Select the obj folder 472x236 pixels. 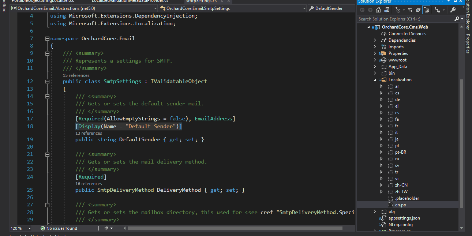click(x=392, y=211)
